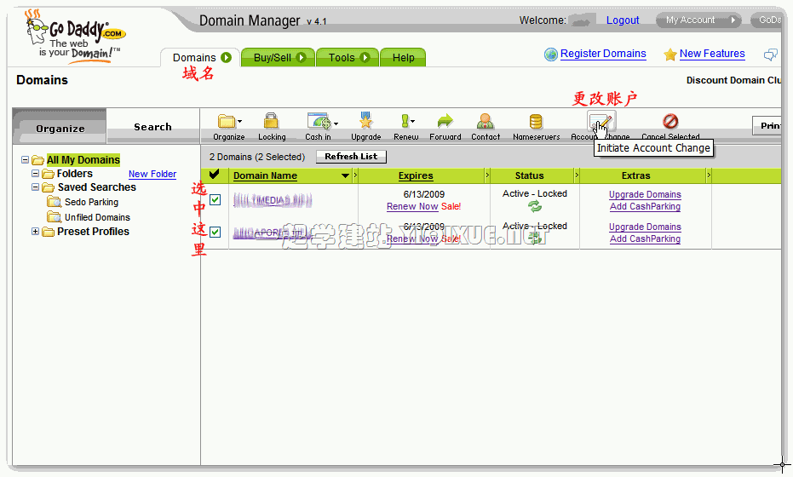Click the Sedo Parking saved search icon
The height and width of the screenshot is (477, 793).
[55, 203]
